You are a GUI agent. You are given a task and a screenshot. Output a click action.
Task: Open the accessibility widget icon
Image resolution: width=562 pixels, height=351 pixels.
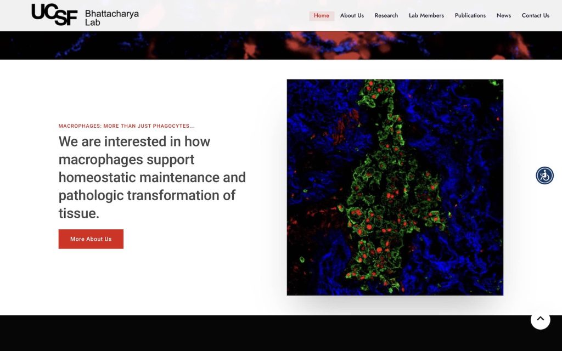click(544, 175)
